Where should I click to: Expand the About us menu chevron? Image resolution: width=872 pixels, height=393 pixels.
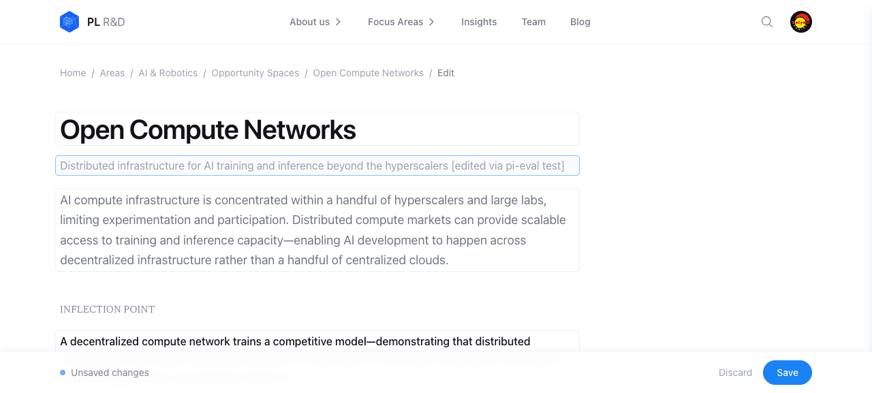point(338,22)
